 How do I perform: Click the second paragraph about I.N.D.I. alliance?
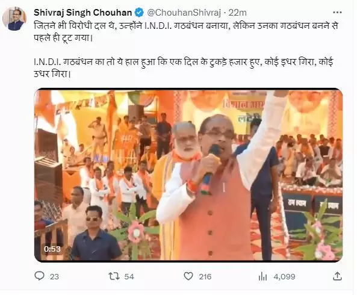184,68
